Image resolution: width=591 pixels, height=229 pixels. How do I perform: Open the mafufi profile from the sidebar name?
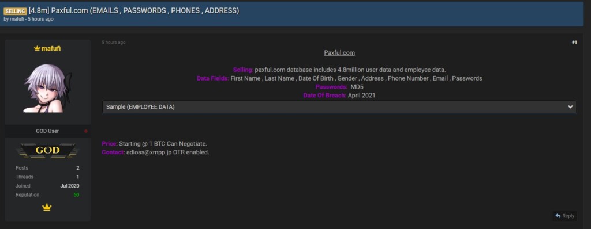point(51,48)
